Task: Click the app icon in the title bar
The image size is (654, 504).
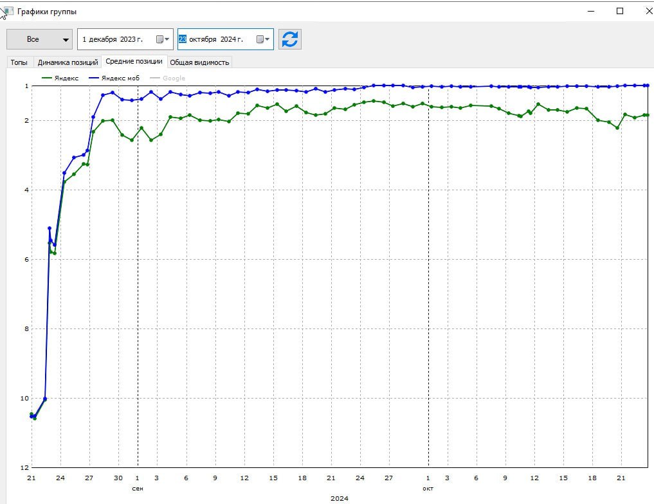Action: tap(8, 11)
